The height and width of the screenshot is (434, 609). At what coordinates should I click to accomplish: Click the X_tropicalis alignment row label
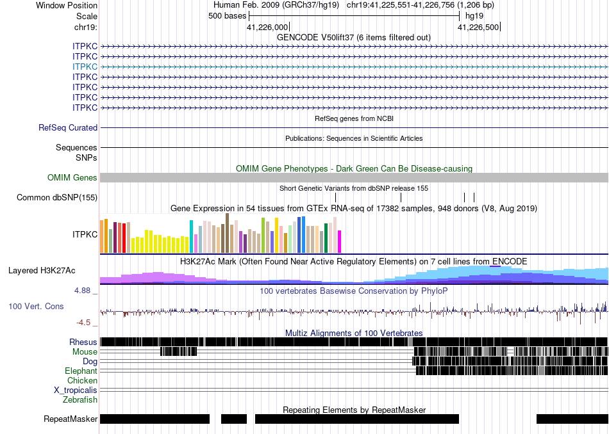[76, 390]
